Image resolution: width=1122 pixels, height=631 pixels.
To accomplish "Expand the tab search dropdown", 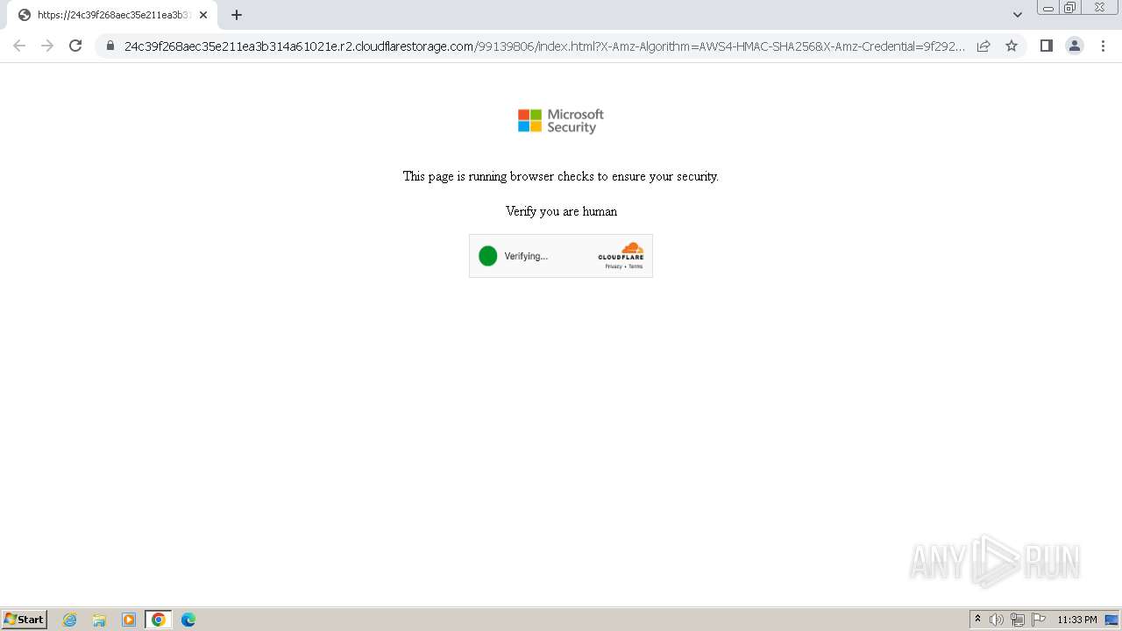I will tap(1017, 15).
